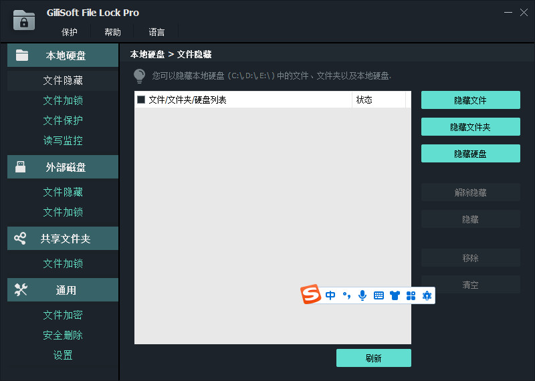
Task: Open 文件加锁 under 本地硬盘
Action: pyautogui.click(x=63, y=100)
